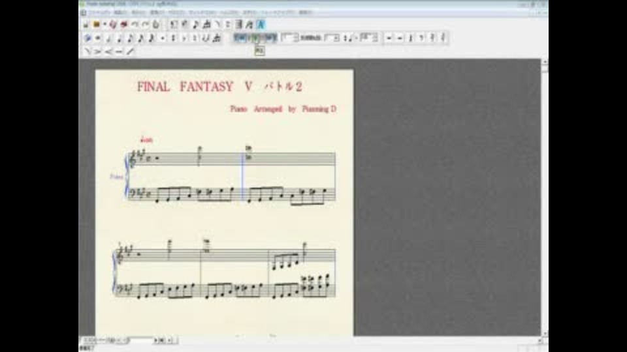
Task: Click the Redo arrow icon
Action: [146, 24]
